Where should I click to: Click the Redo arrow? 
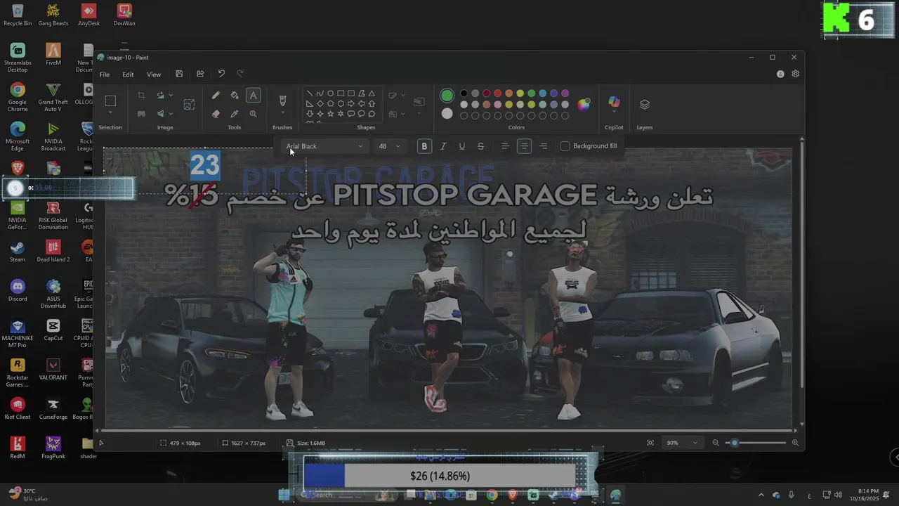point(240,74)
